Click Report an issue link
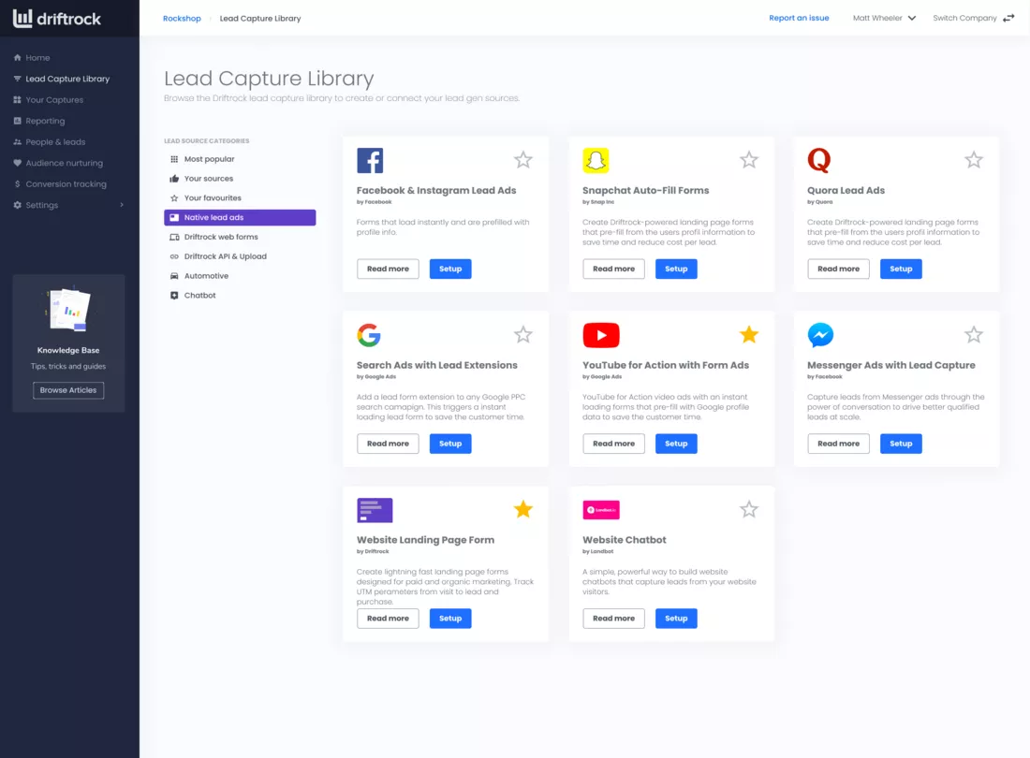Image resolution: width=1030 pixels, height=758 pixels. [x=799, y=19]
